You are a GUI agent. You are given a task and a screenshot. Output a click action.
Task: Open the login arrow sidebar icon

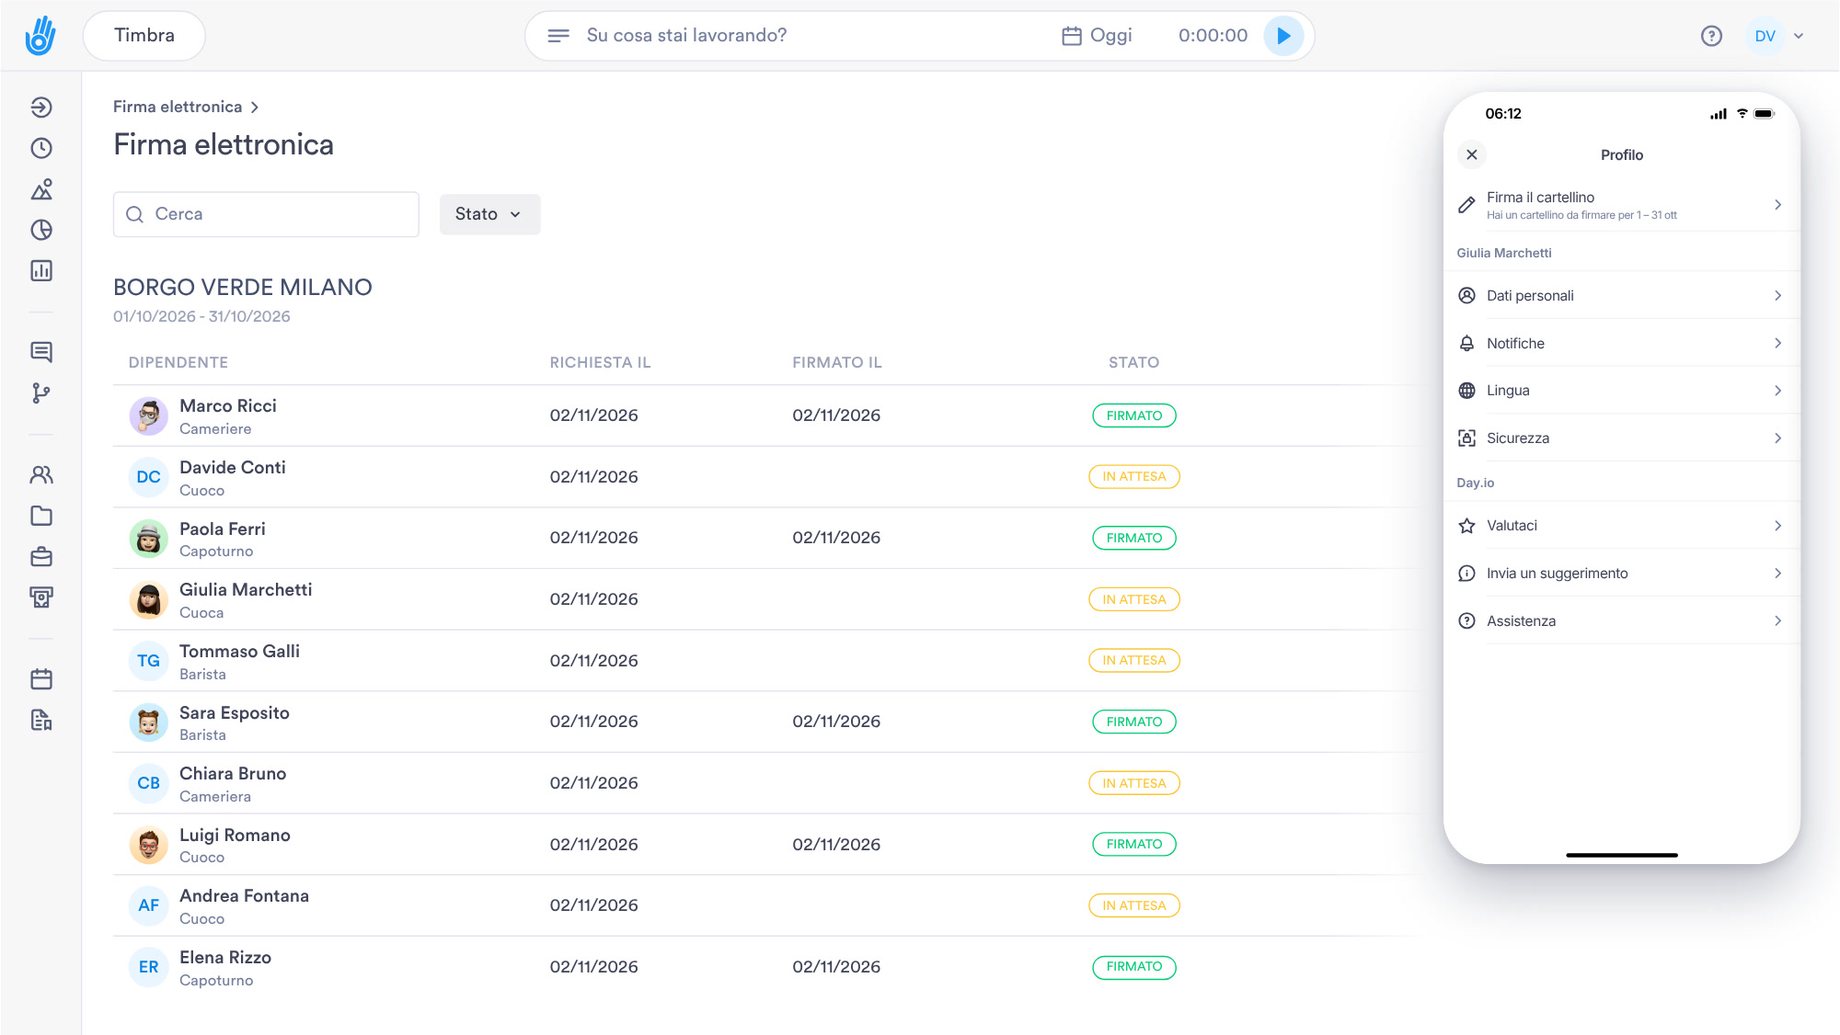click(41, 108)
